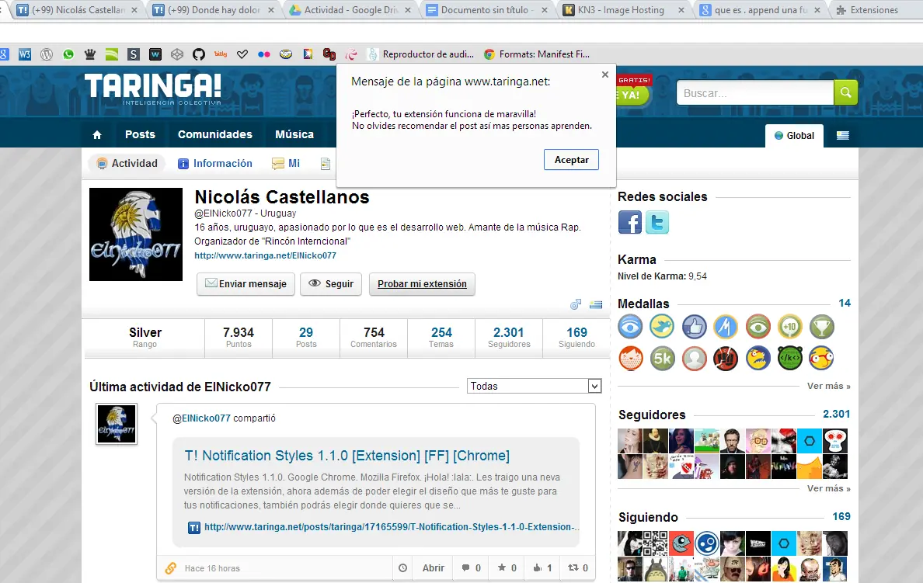This screenshot has height=583, width=923.
Task: Click the 5k medal
Action: [662, 359]
